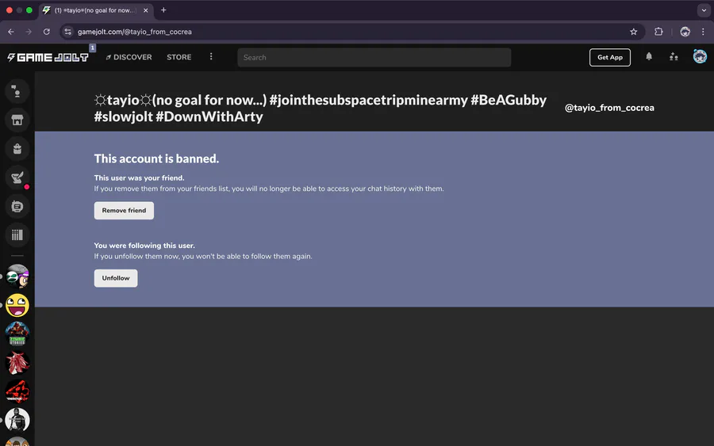
Task: Open the site information icon in the address bar
Action: tap(68, 32)
